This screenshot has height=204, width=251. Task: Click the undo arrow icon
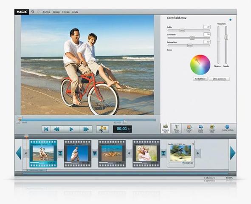click(x=33, y=12)
